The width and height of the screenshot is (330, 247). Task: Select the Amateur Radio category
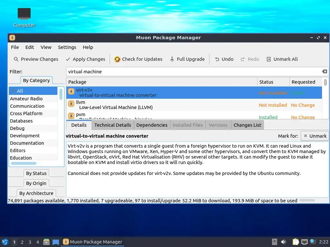click(x=33, y=99)
